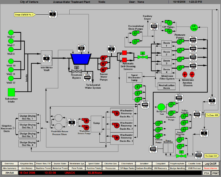Select the upper Washwater Return Pump
The height and width of the screenshot is (177, 221).
[86, 121]
